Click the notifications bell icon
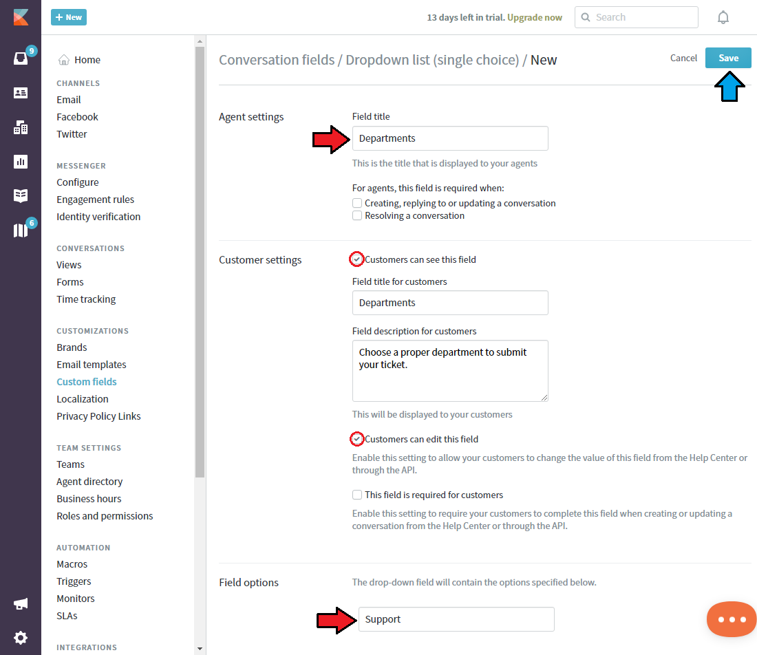Image resolution: width=757 pixels, height=655 pixels. [723, 17]
